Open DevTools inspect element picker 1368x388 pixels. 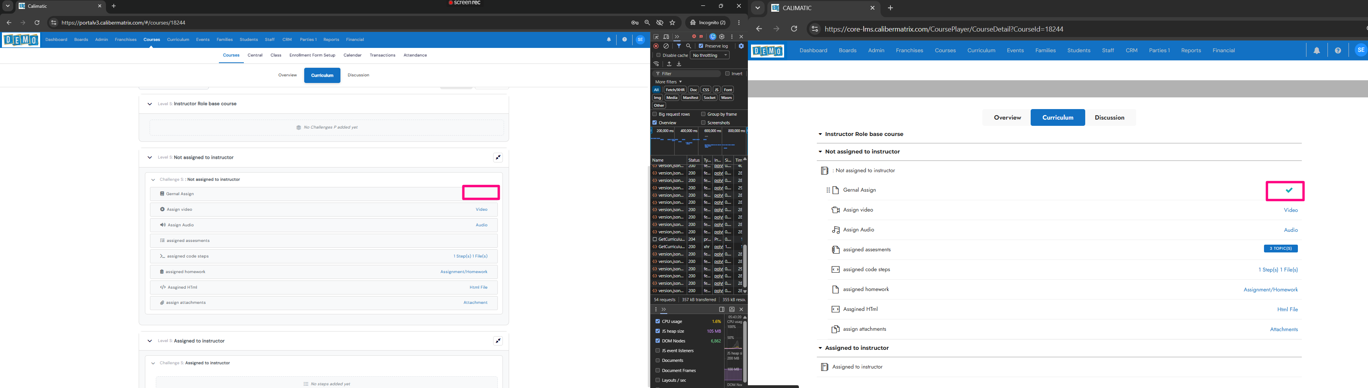point(656,37)
